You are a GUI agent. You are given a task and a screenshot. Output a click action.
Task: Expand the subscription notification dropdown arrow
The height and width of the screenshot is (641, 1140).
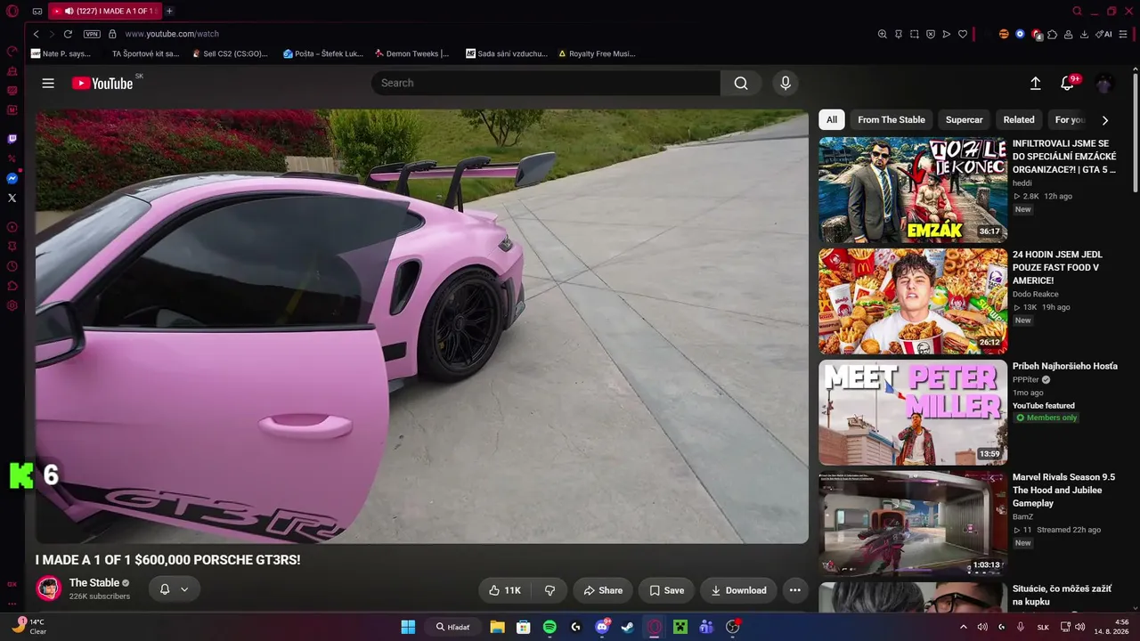pos(184,589)
